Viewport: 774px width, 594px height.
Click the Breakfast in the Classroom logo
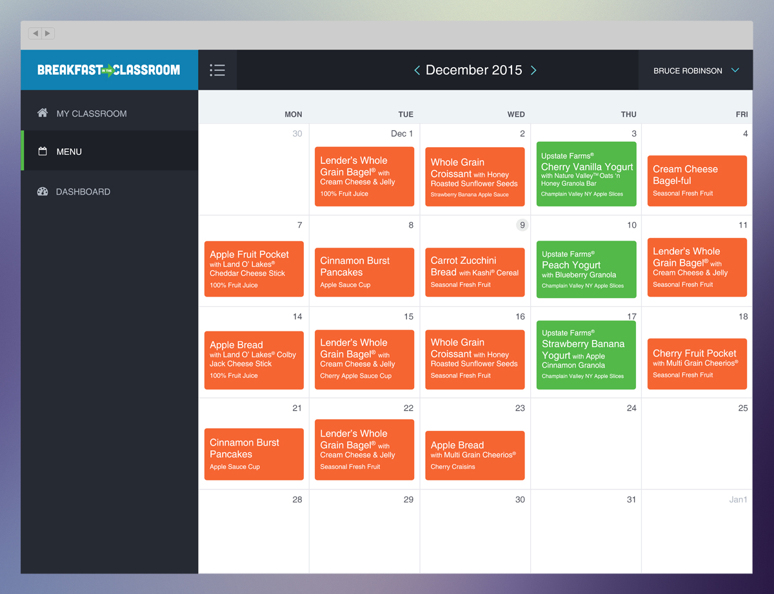[109, 70]
